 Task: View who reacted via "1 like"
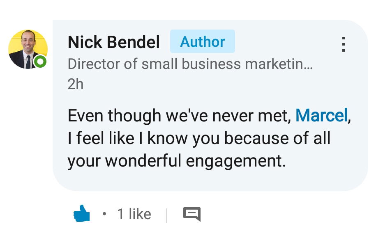tap(134, 214)
